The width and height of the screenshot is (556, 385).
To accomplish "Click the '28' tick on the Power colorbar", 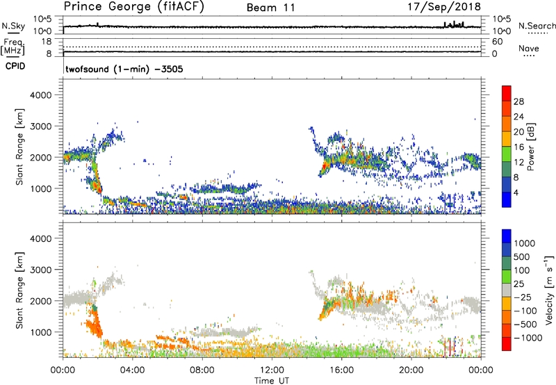I will point(518,101).
